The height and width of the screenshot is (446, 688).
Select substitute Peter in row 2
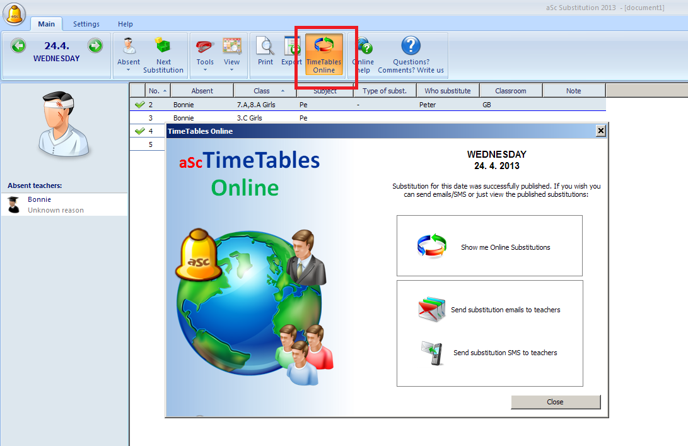428,105
